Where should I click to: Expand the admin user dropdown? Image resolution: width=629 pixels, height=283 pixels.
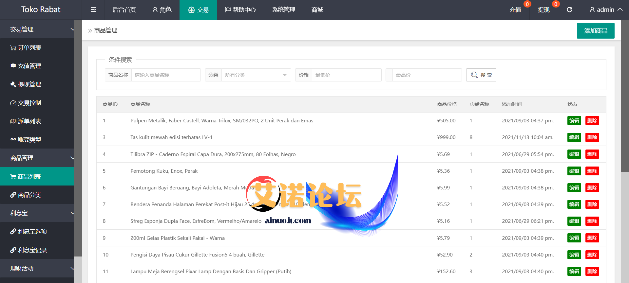pos(605,10)
